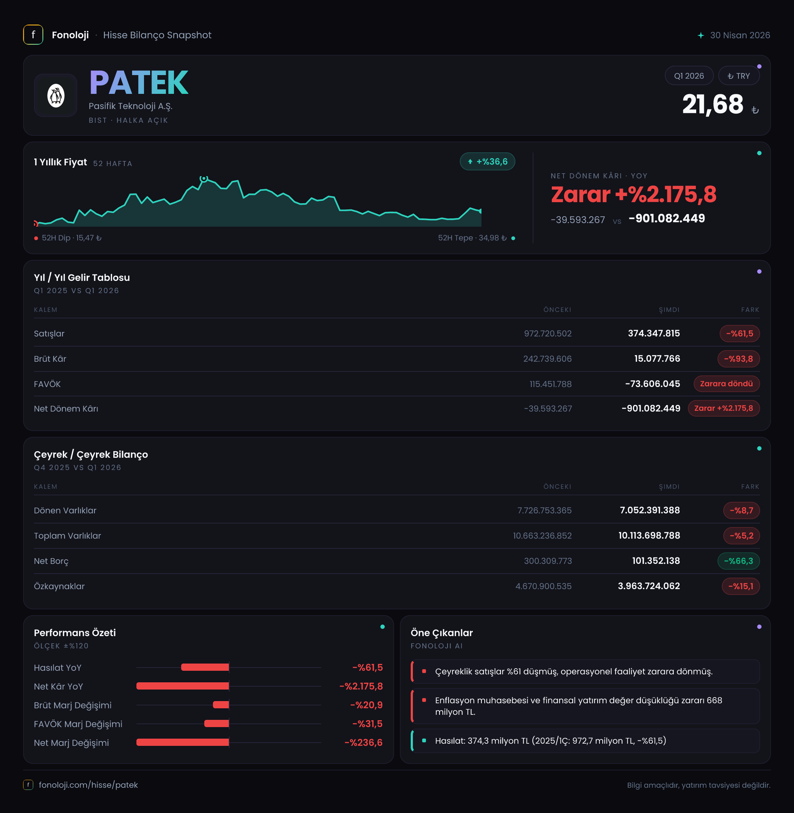Click the share price 21,68
Viewport: 794px width, 813px height.
click(x=713, y=104)
